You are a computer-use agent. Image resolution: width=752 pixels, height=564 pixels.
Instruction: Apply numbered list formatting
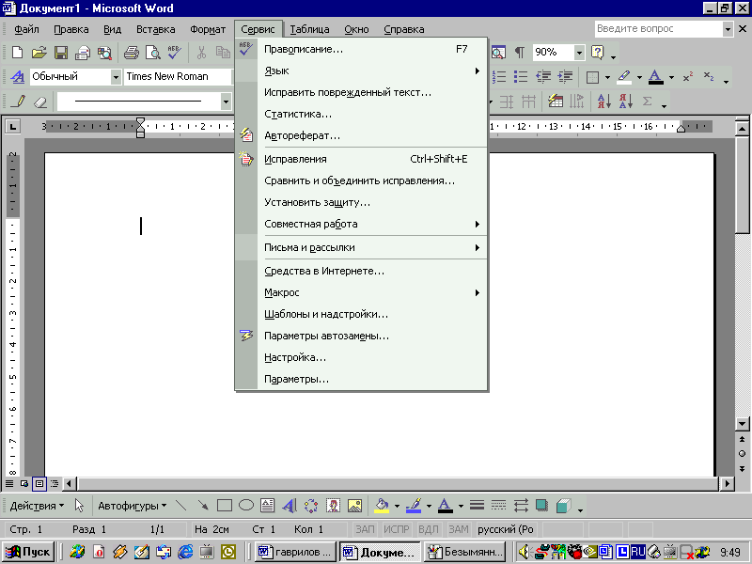pos(499,77)
